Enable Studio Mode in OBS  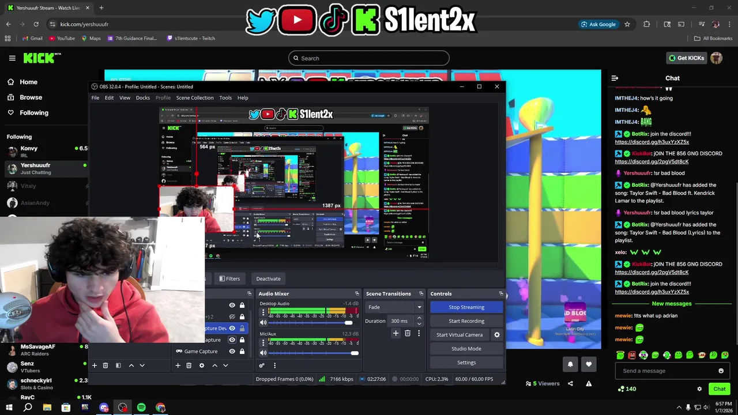pos(466,349)
